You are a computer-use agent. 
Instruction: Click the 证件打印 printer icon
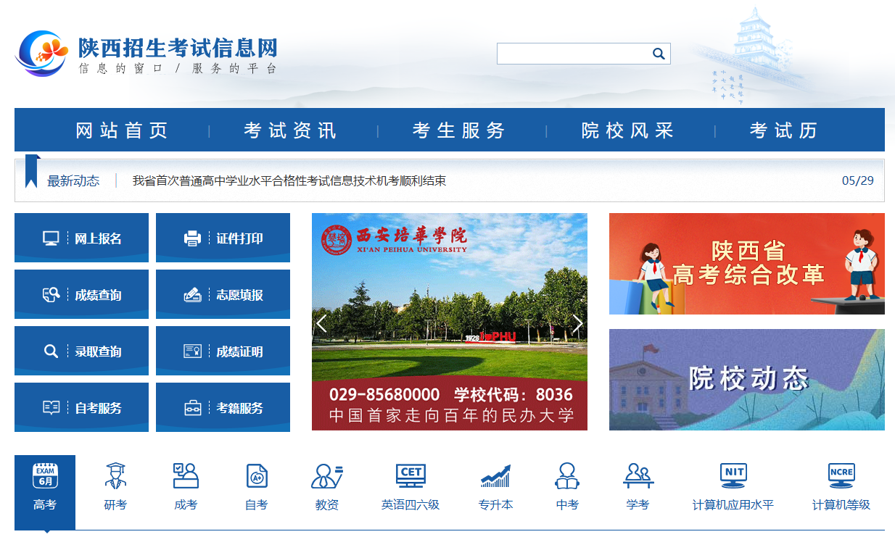coord(192,238)
